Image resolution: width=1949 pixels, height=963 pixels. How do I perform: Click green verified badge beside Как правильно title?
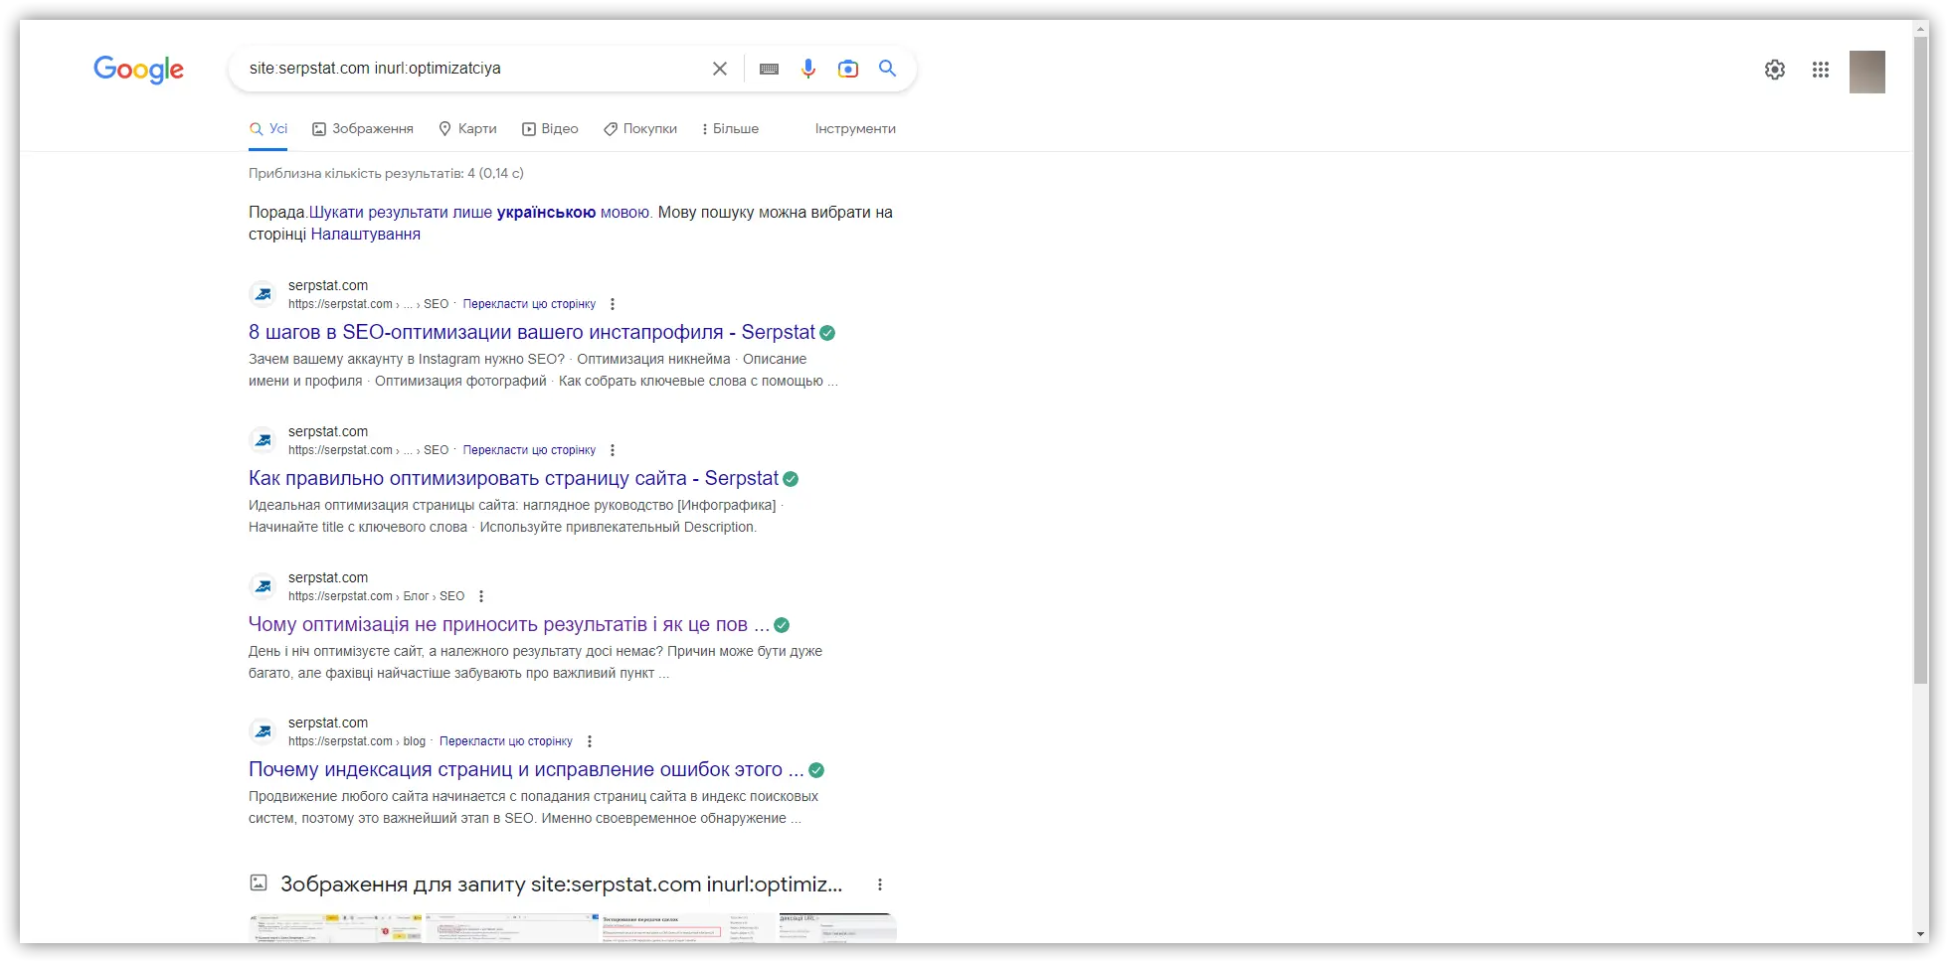click(x=791, y=479)
